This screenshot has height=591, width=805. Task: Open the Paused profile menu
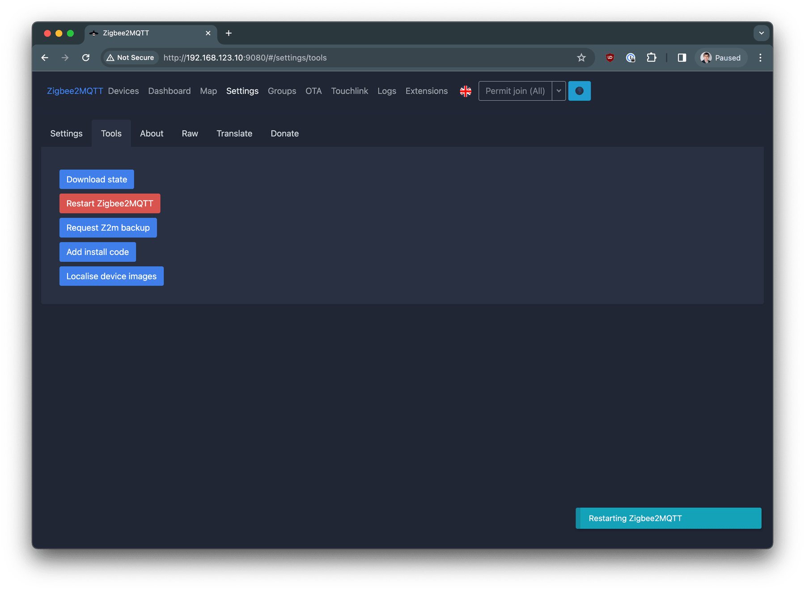tap(721, 58)
